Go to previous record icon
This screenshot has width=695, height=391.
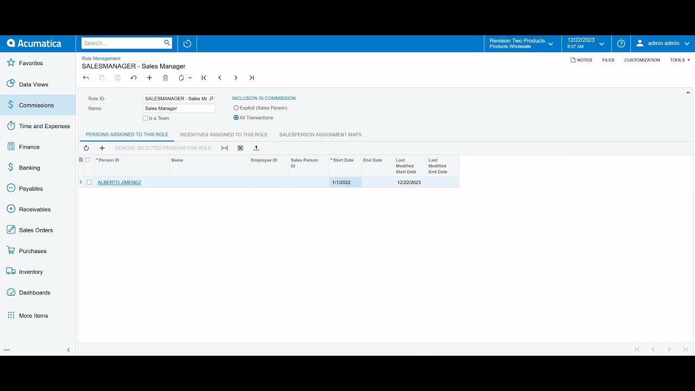(220, 78)
